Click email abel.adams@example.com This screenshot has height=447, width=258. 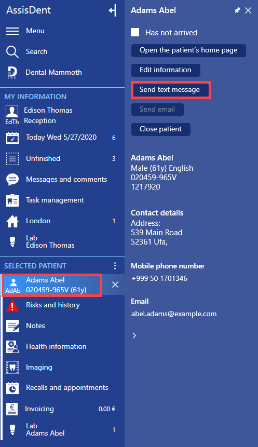174,314
